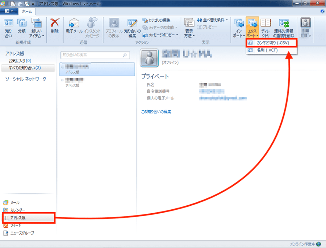Choose カンマ区切り (.CSV) export option
Image resolution: width=326 pixels, height=248 pixels.
click(x=271, y=43)
